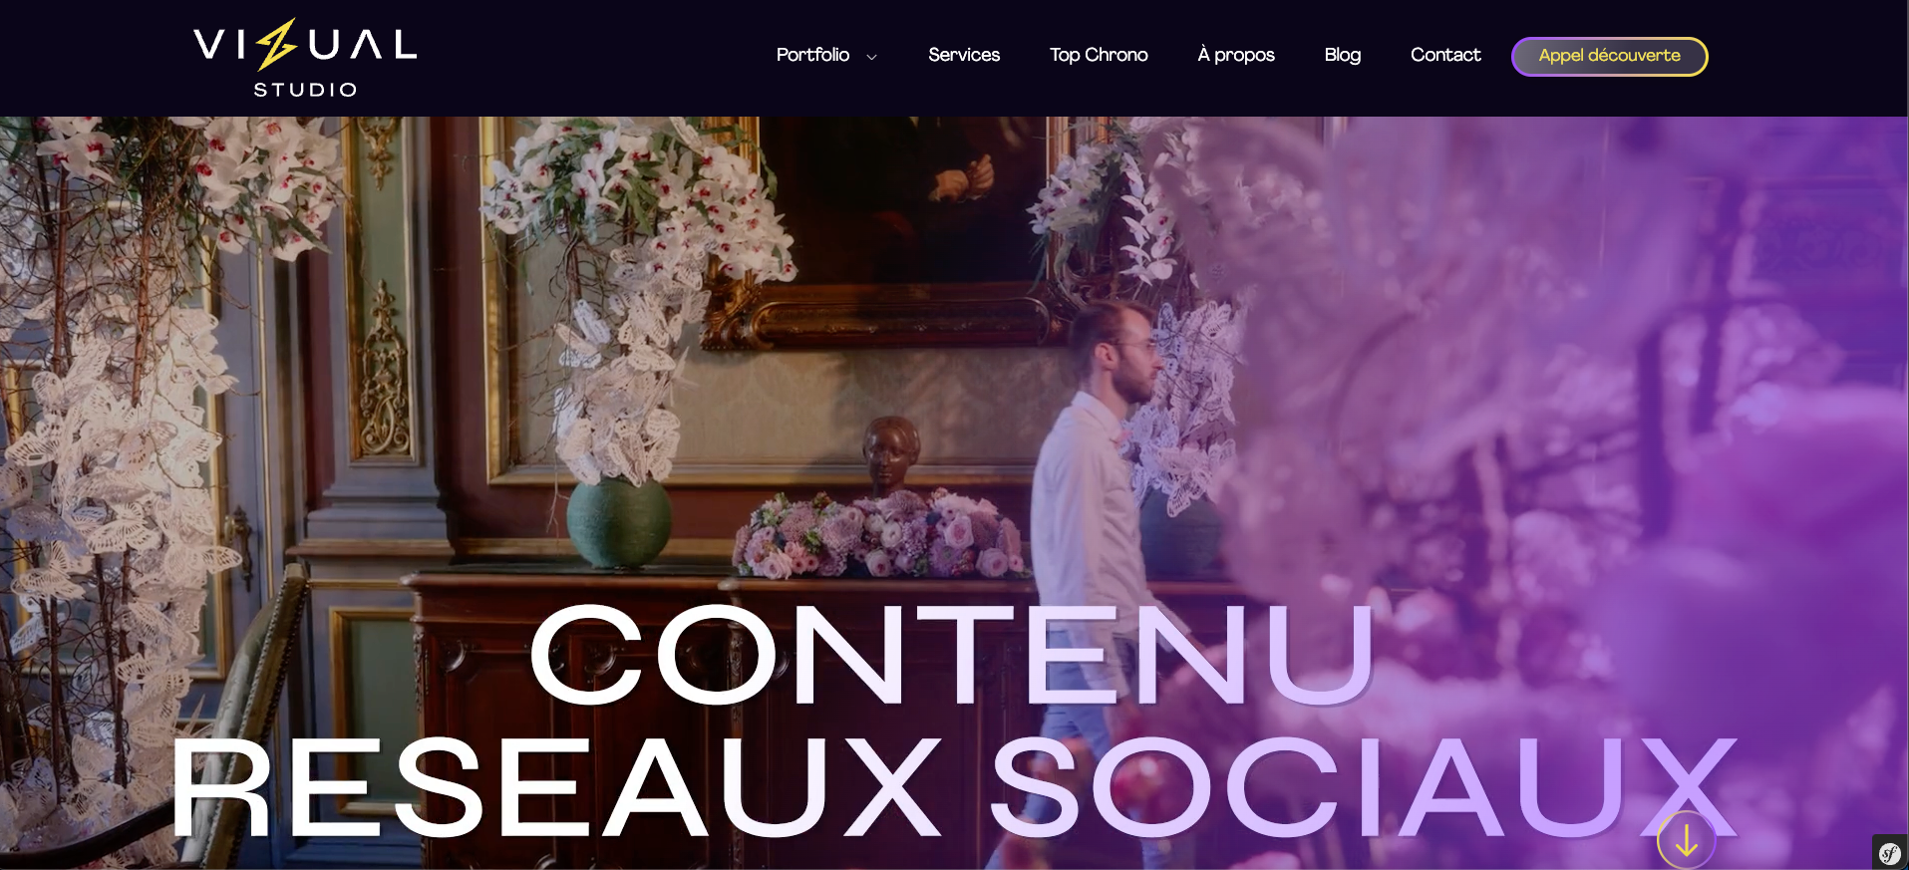Click the CONTENU hero heading
This screenshot has width=1909, height=870.
coord(953,654)
